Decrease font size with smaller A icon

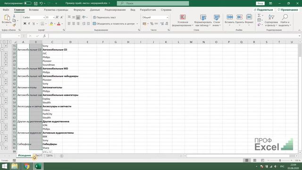point(62,17)
